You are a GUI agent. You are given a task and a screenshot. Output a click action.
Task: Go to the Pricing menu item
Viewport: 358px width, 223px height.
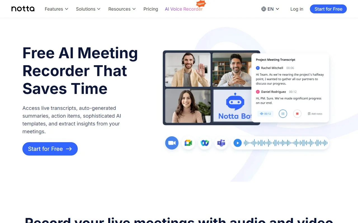[150, 9]
